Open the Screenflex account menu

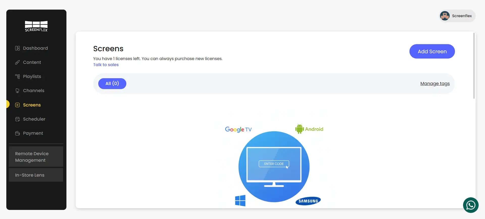click(x=462, y=16)
